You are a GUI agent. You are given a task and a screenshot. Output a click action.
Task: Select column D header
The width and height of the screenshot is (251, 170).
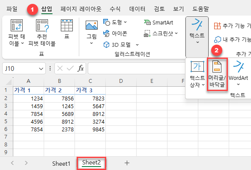121,81
